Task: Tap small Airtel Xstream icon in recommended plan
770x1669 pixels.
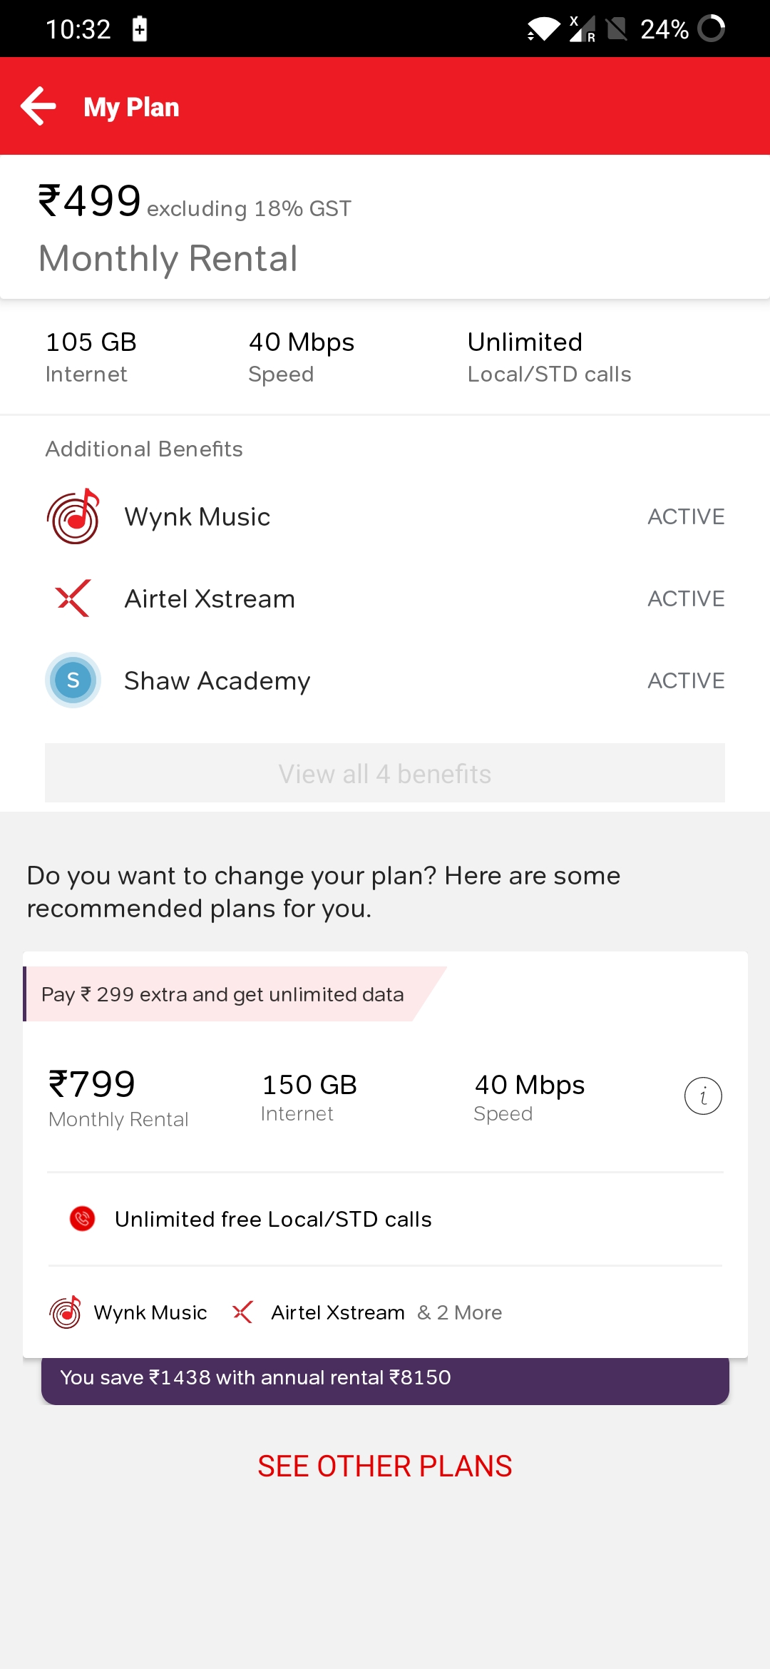Action: point(242,1312)
